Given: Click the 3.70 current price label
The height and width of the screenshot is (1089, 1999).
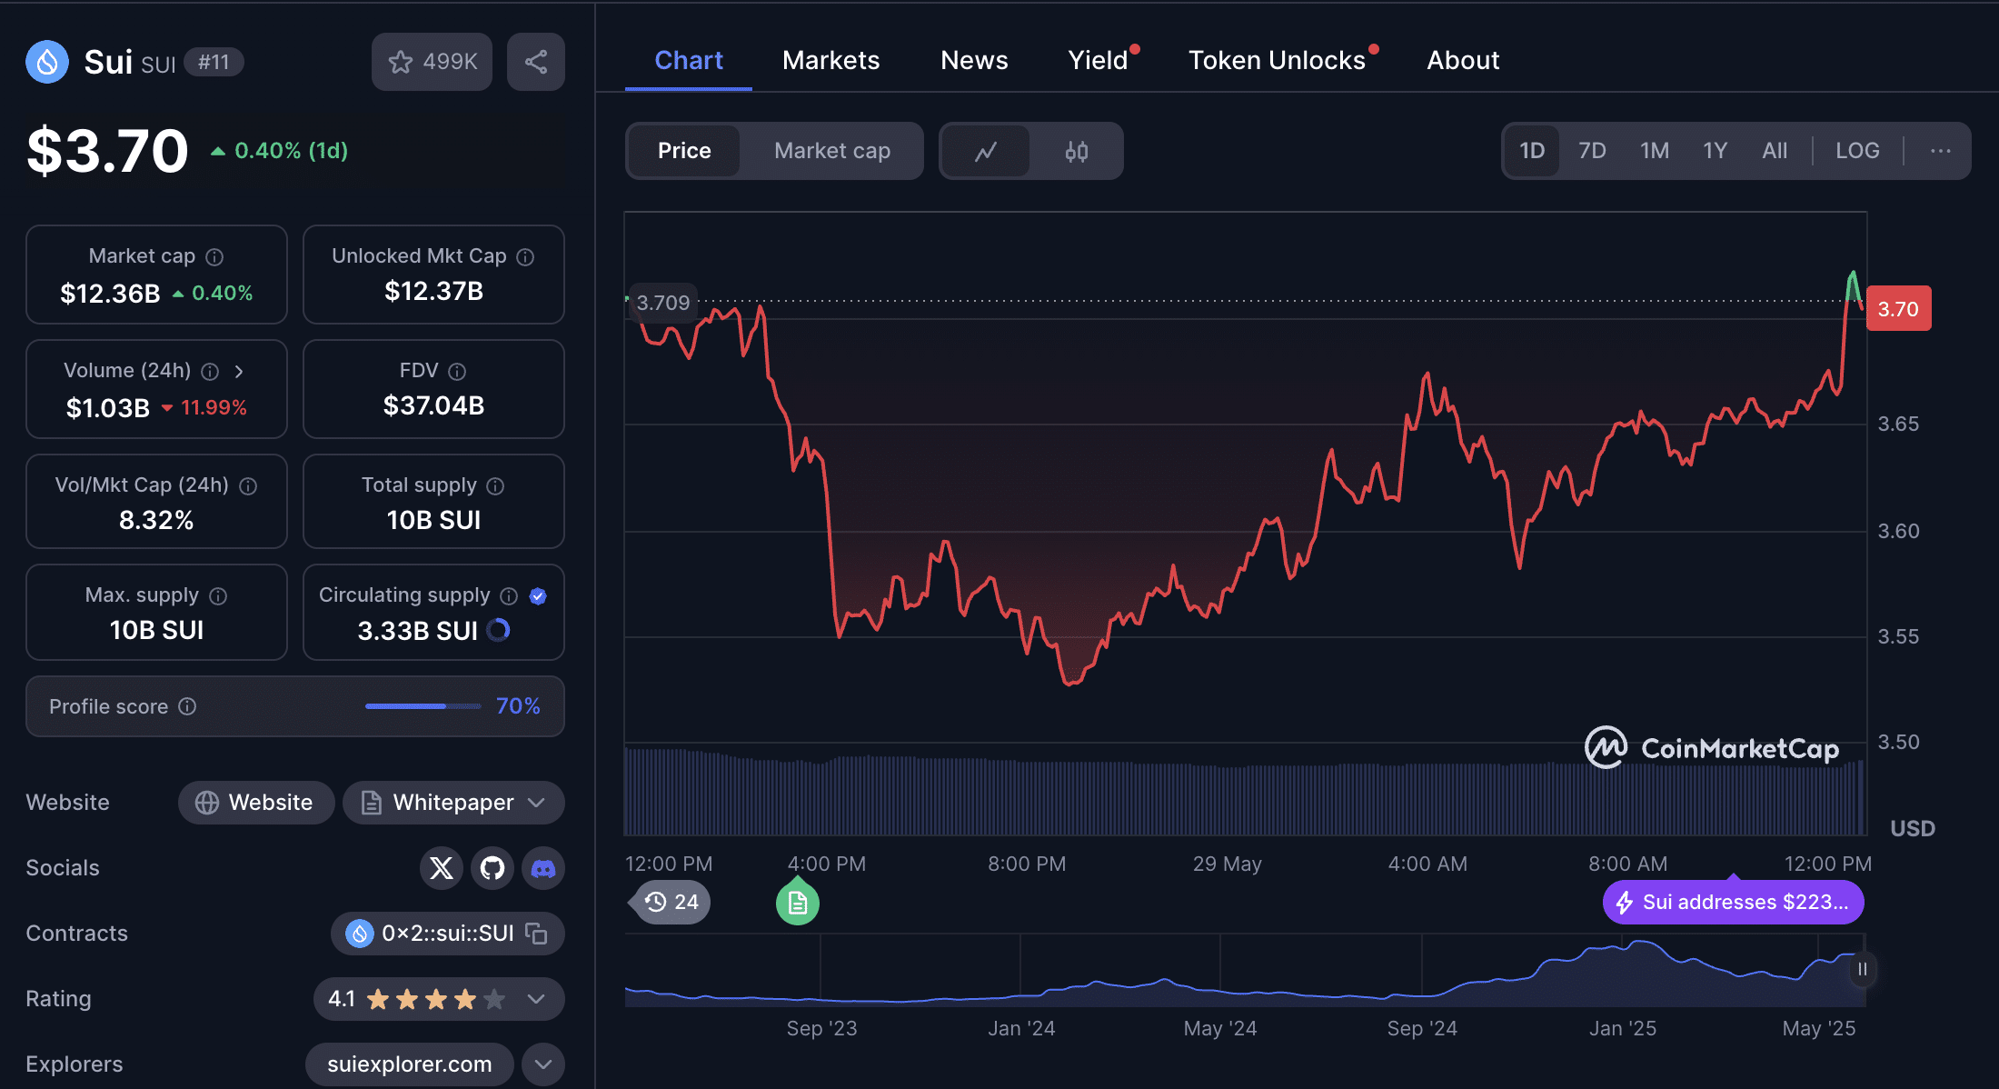Looking at the screenshot, I should pyautogui.click(x=1899, y=309).
